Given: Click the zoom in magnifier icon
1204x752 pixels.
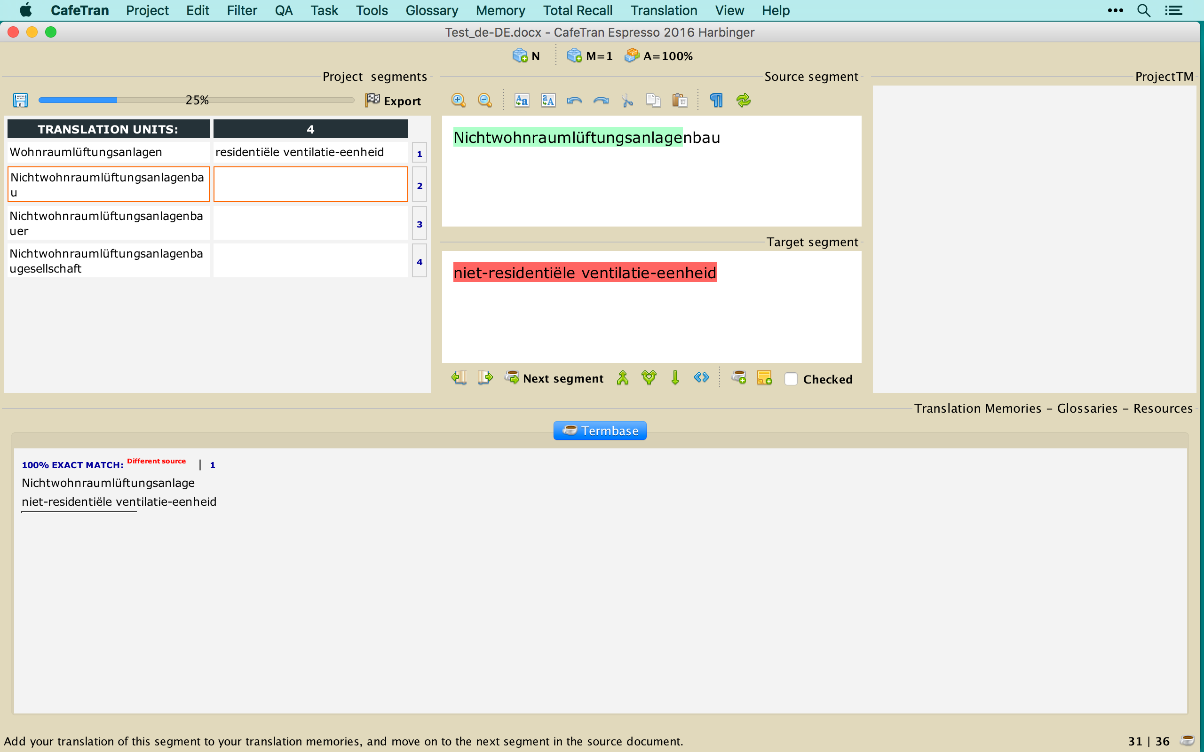Looking at the screenshot, I should point(458,101).
